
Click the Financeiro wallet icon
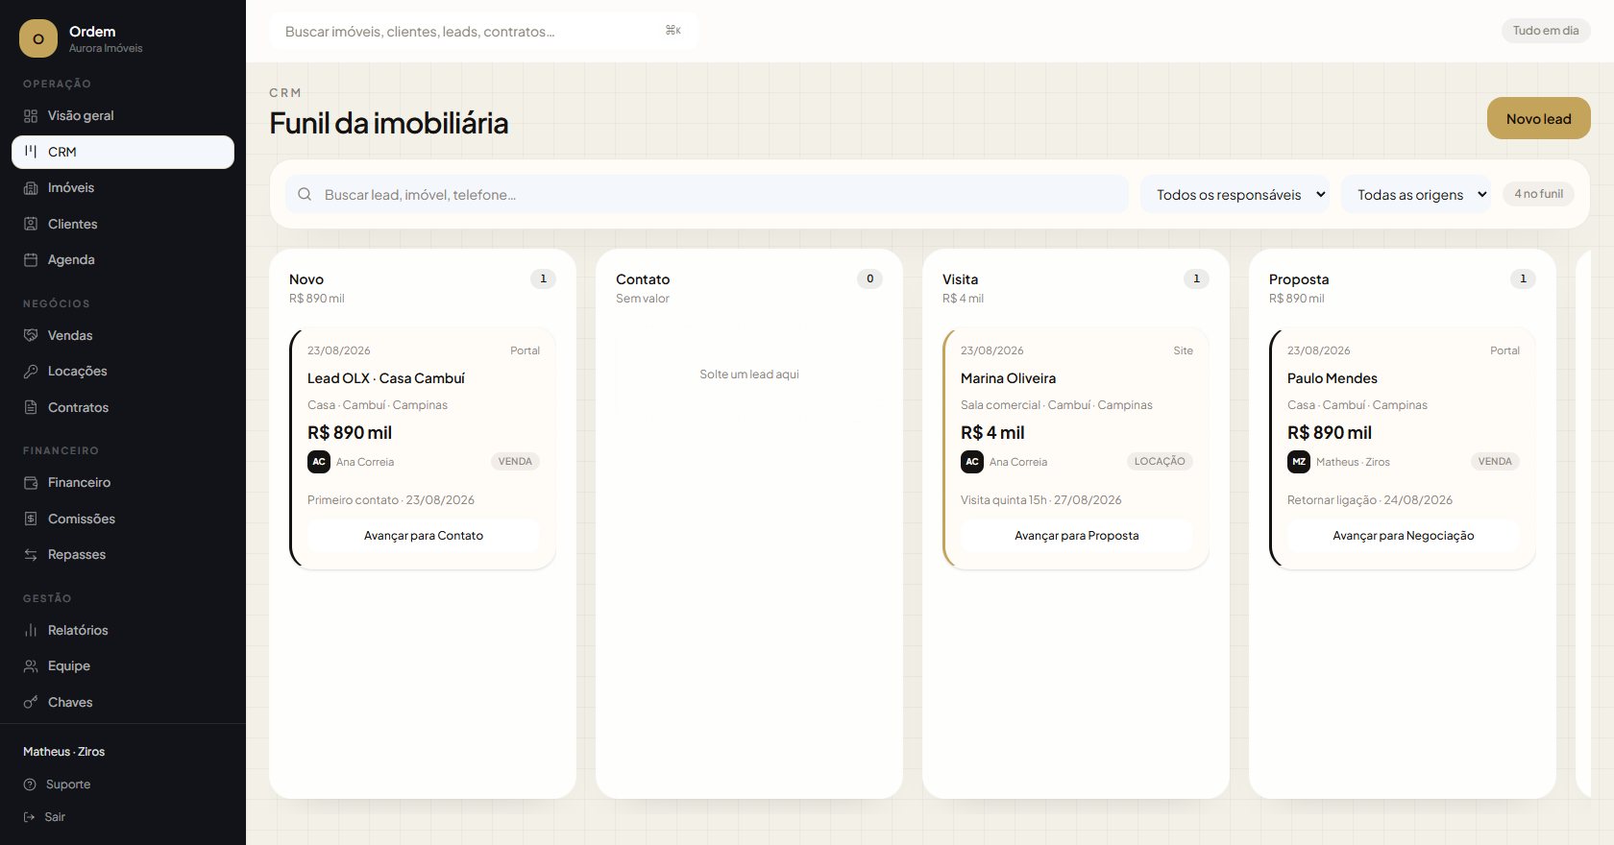(x=31, y=483)
